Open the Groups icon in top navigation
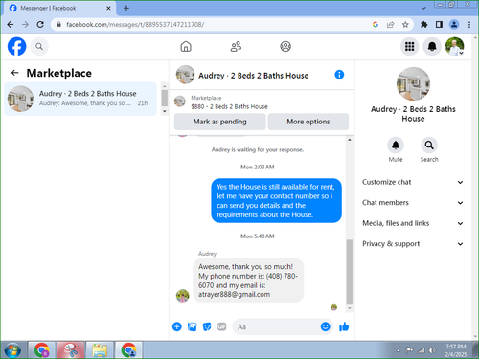Image resolution: width=479 pixels, height=359 pixels. (285, 47)
